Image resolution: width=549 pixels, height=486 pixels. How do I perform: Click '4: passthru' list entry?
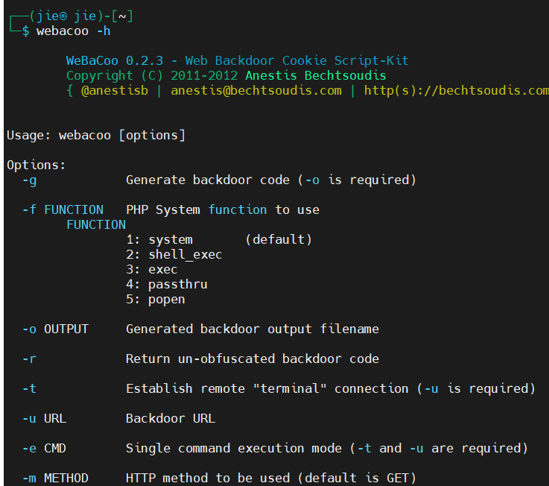click(167, 285)
